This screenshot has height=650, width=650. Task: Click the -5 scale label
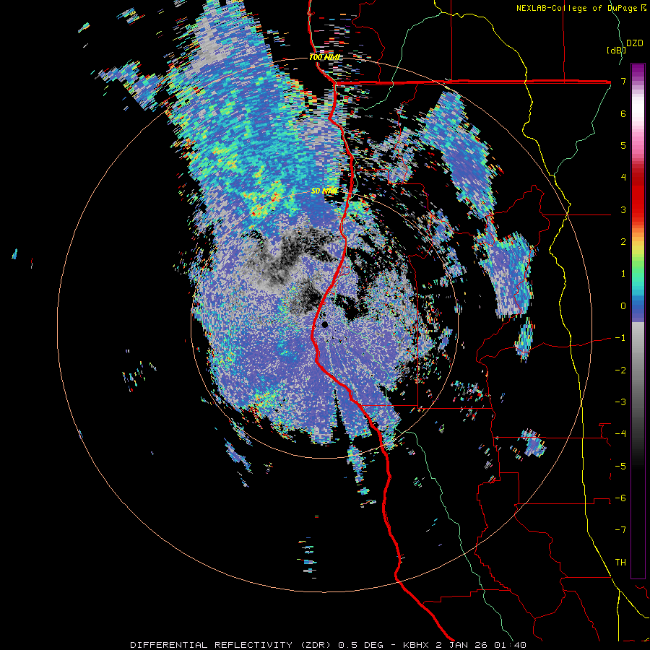pos(620,467)
